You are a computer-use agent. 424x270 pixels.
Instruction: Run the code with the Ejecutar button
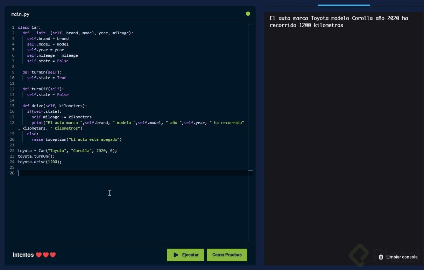click(x=185, y=255)
